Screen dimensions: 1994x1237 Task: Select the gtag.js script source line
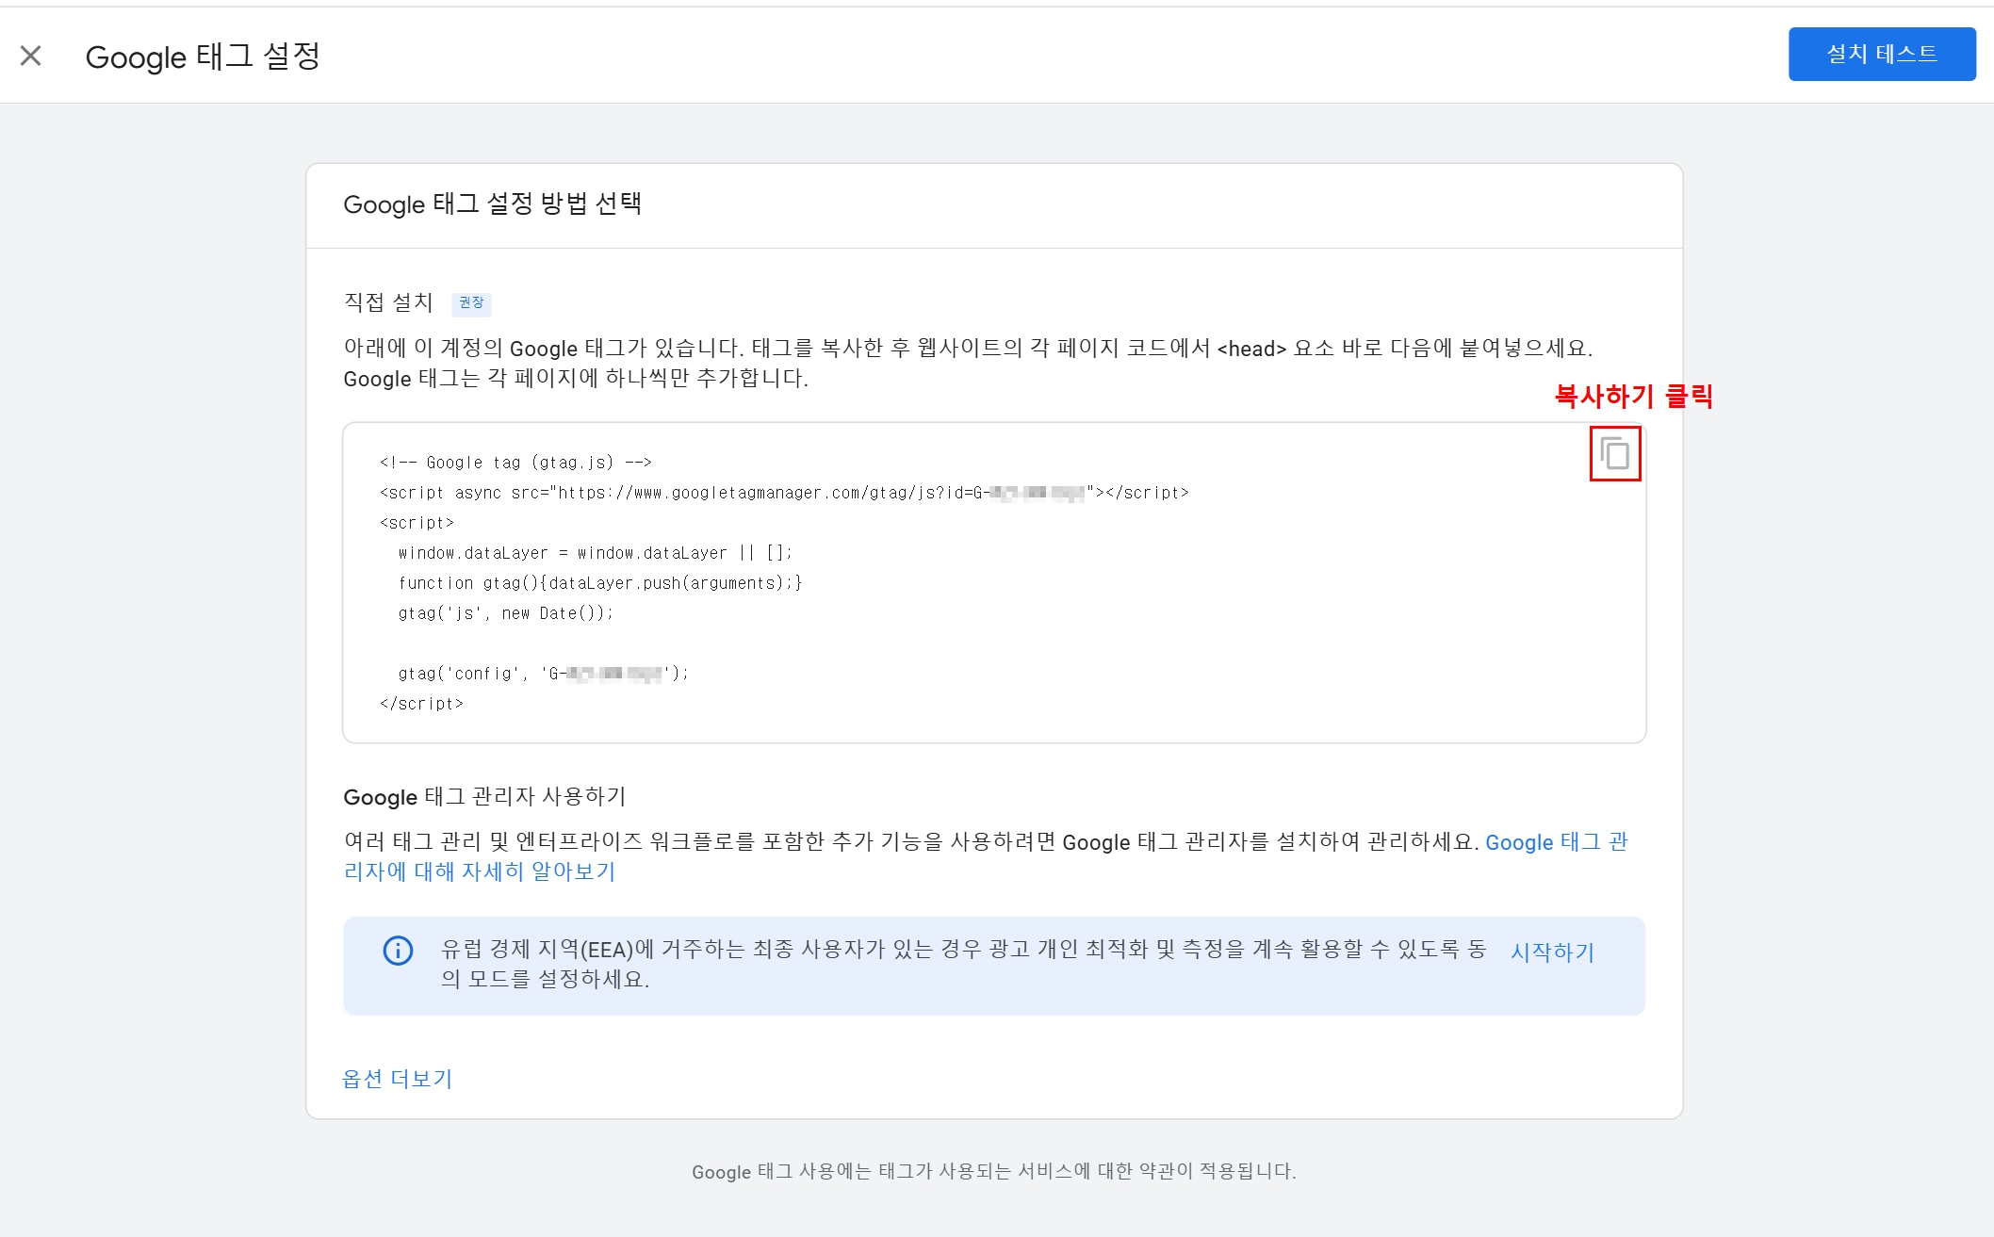click(782, 492)
